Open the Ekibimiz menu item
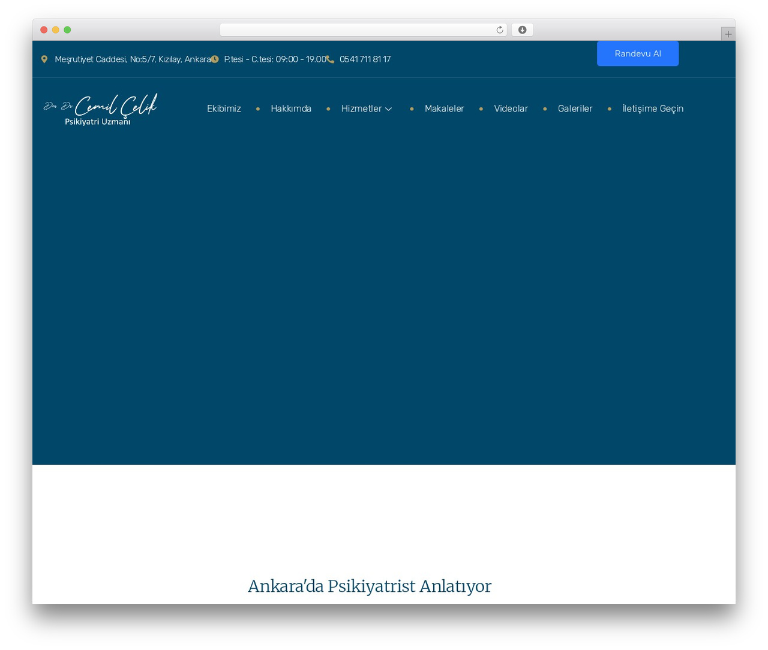Image resolution: width=768 pixels, height=650 pixels. (224, 109)
